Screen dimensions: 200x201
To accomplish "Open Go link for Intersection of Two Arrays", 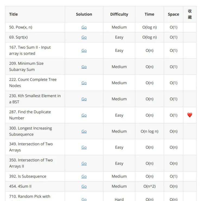I will pos(84,147).
